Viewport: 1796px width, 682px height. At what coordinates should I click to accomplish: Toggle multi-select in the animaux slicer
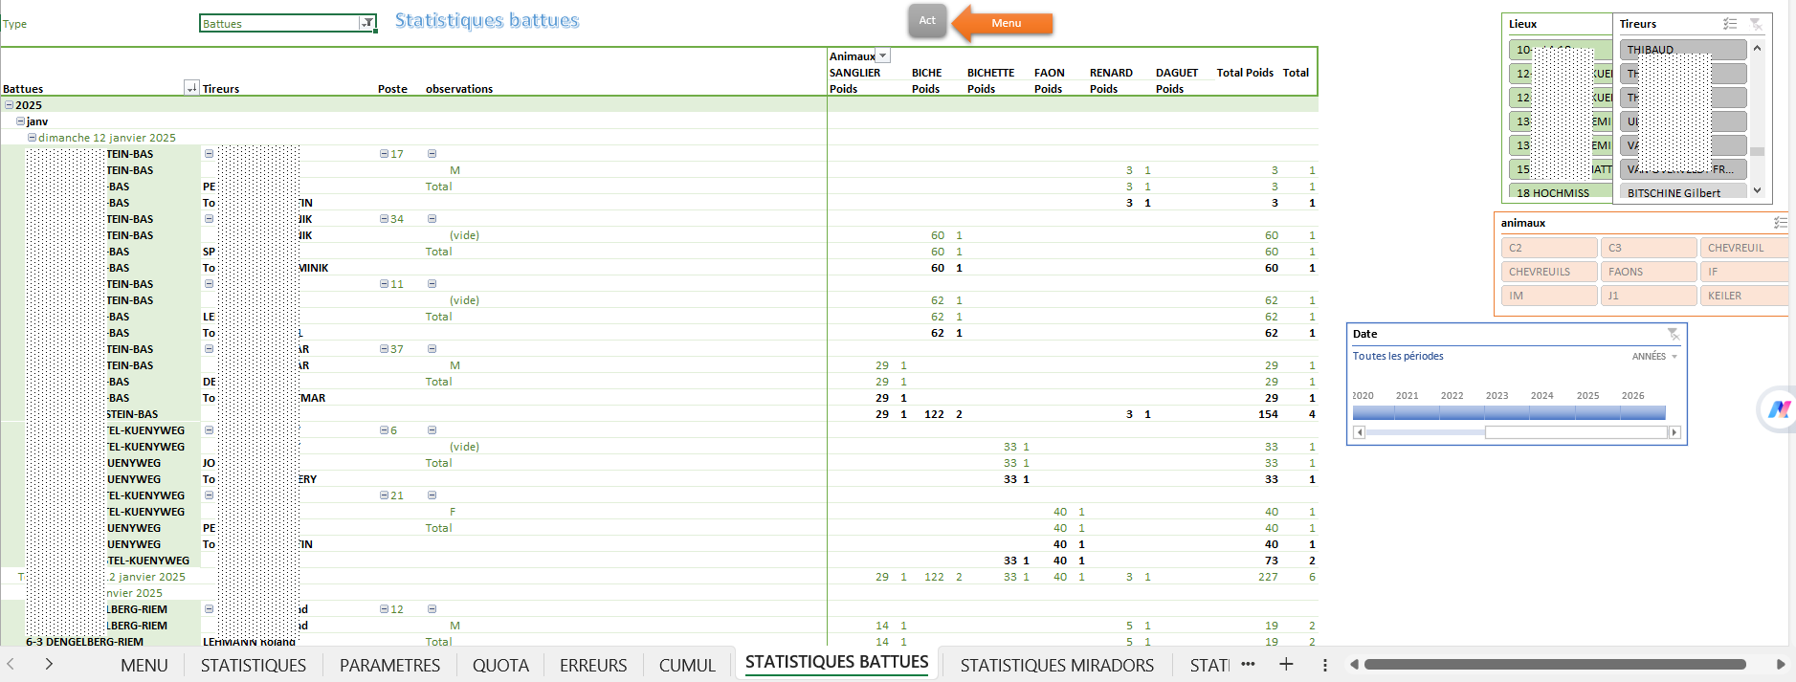point(1780,223)
